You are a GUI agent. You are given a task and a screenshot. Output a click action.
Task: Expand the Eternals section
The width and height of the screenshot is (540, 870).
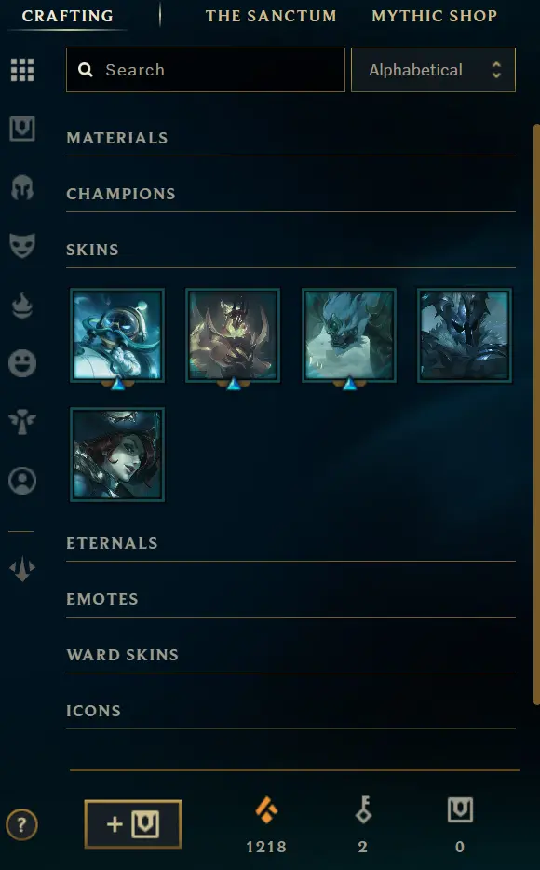click(x=290, y=543)
